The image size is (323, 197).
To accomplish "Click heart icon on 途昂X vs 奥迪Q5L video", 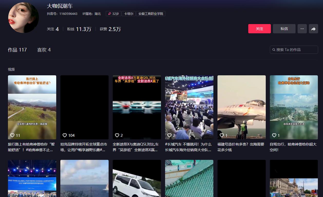I will click(x=117, y=135).
